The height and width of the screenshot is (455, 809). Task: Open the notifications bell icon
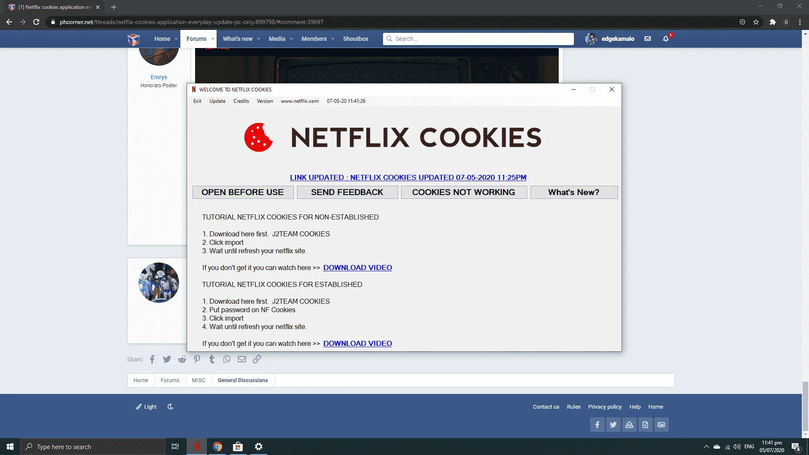tap(666, 39)
